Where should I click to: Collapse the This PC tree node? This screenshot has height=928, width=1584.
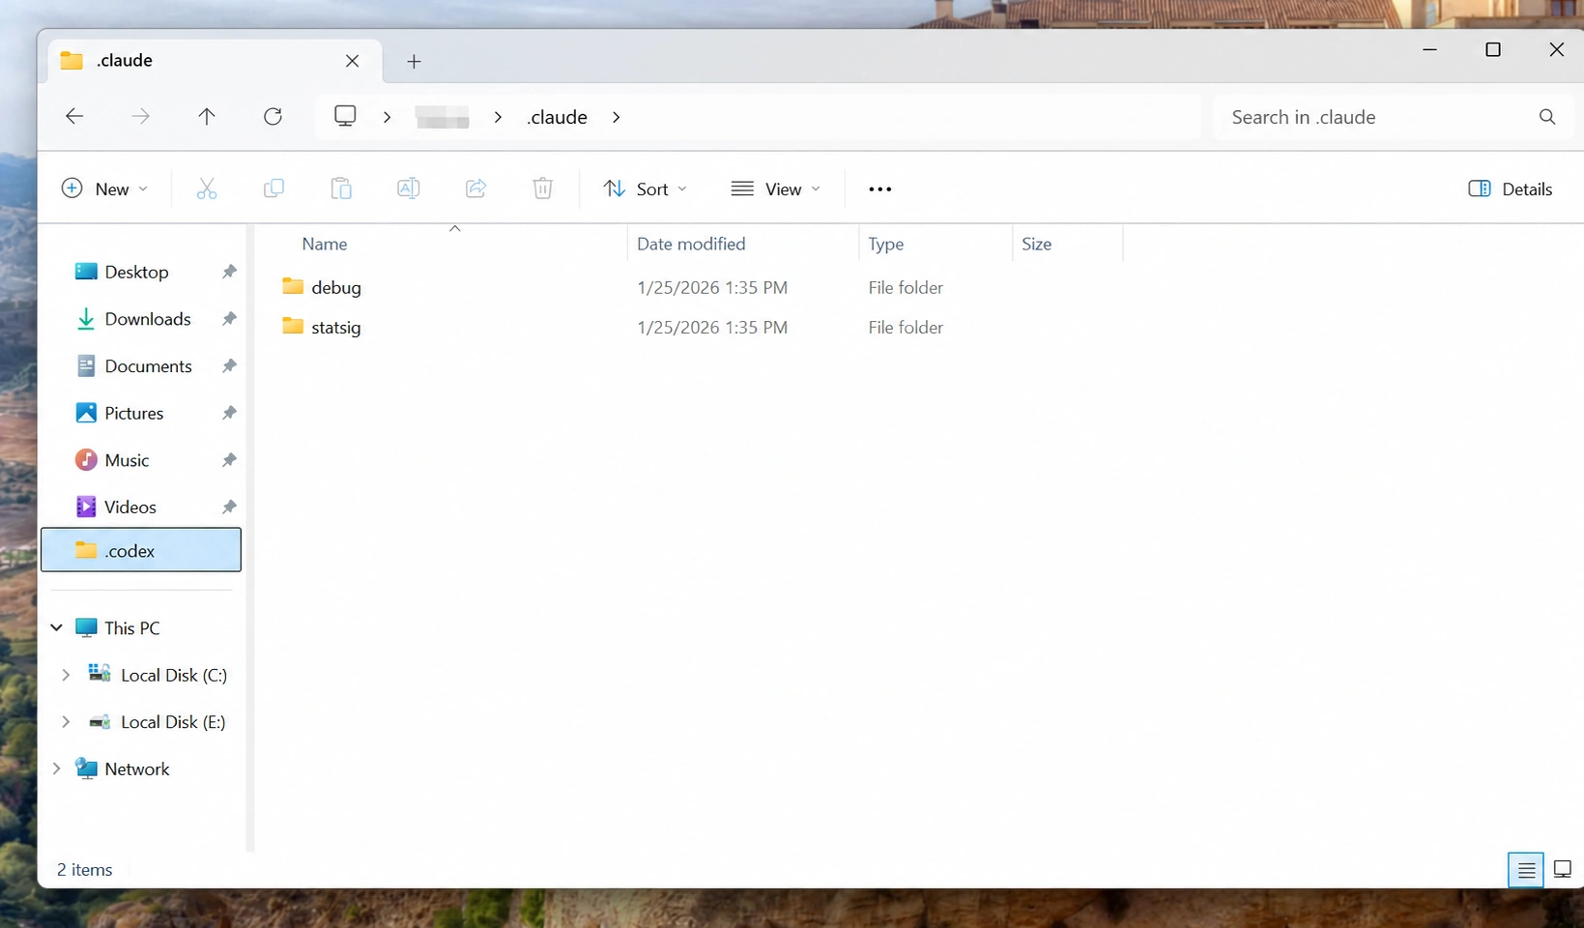pos(57,627)
